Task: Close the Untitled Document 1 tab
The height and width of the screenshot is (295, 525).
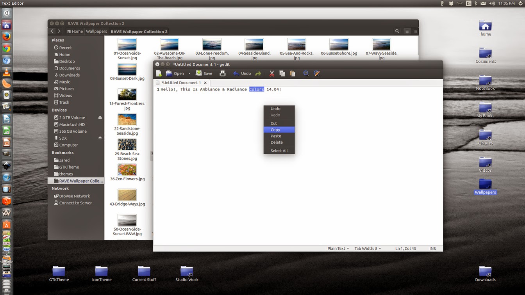Action: 205,83
